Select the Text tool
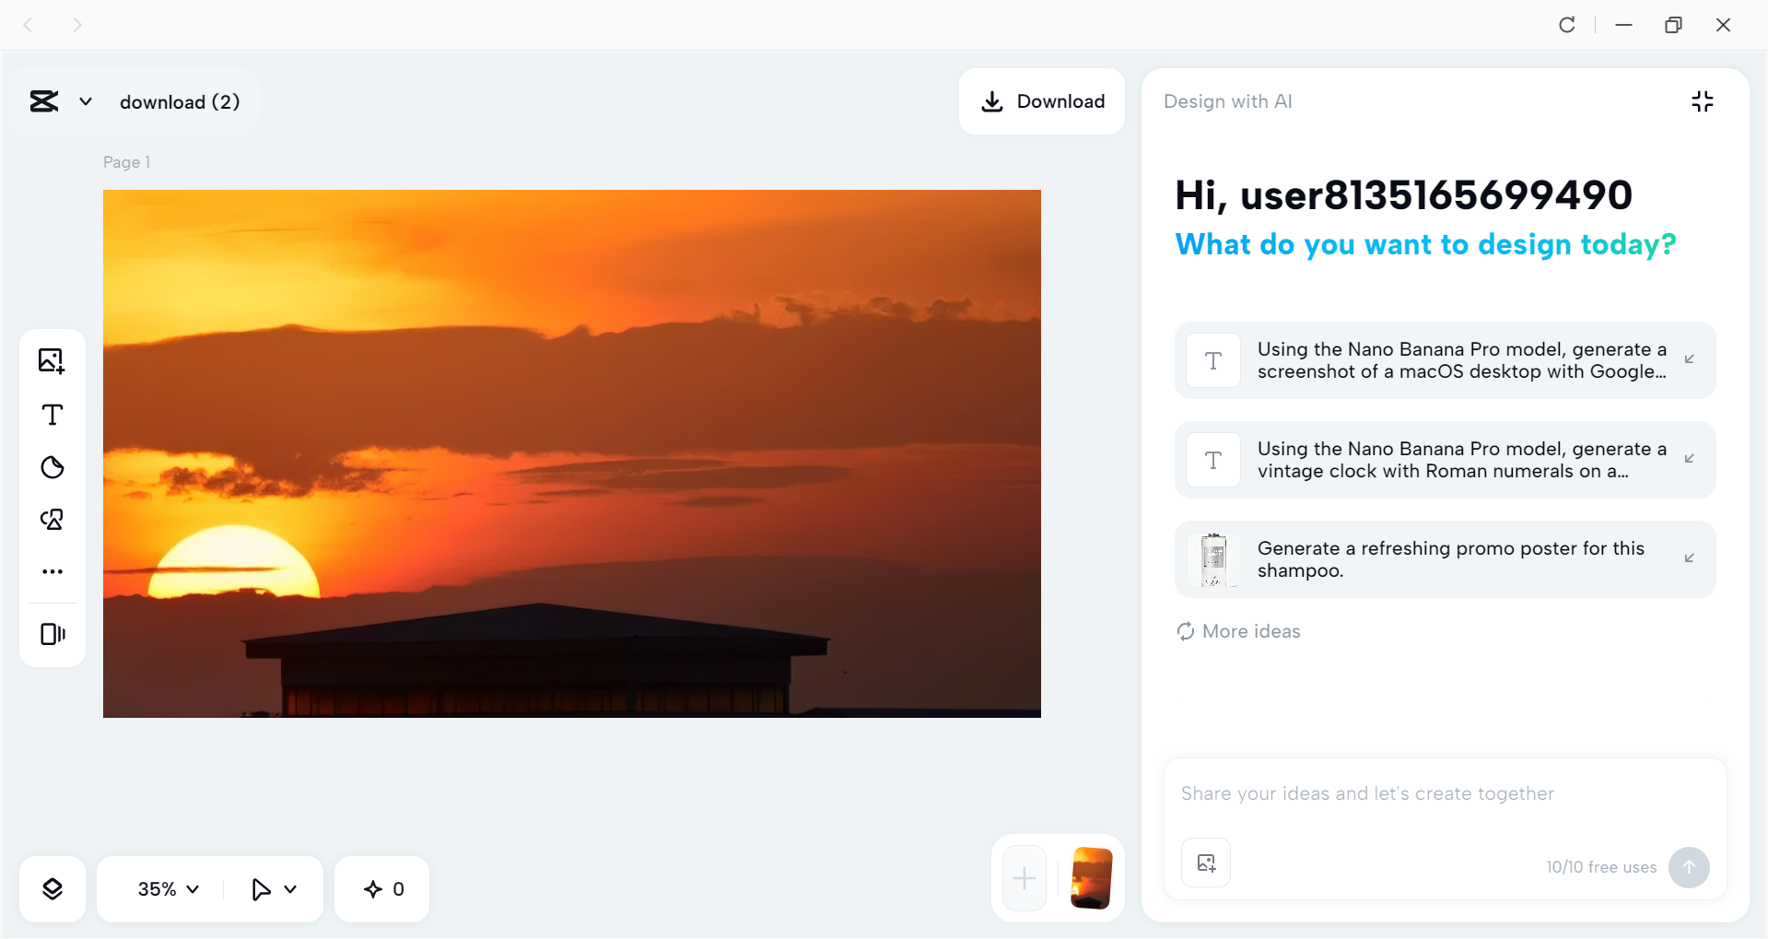 (53, 415)
